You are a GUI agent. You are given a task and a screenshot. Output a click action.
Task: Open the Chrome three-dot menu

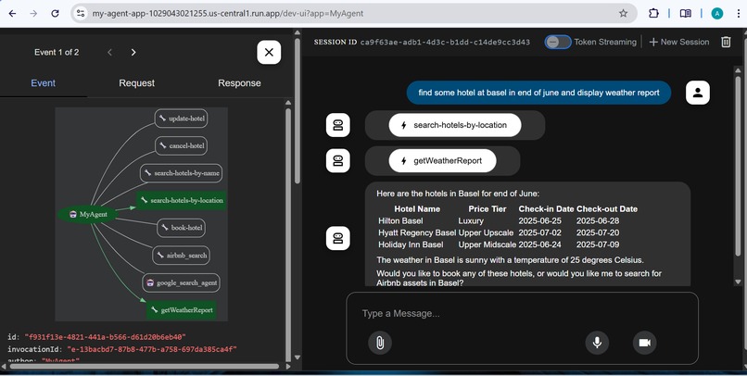click(739, 13)
